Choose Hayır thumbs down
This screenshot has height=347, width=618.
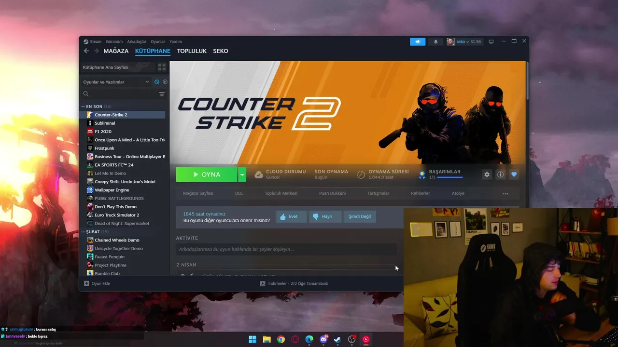click(326, 216)
